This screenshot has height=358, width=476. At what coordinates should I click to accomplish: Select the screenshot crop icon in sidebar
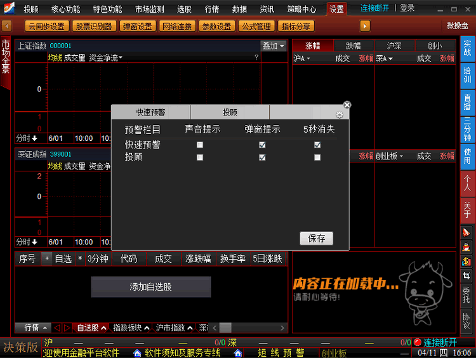pos(466,275)
